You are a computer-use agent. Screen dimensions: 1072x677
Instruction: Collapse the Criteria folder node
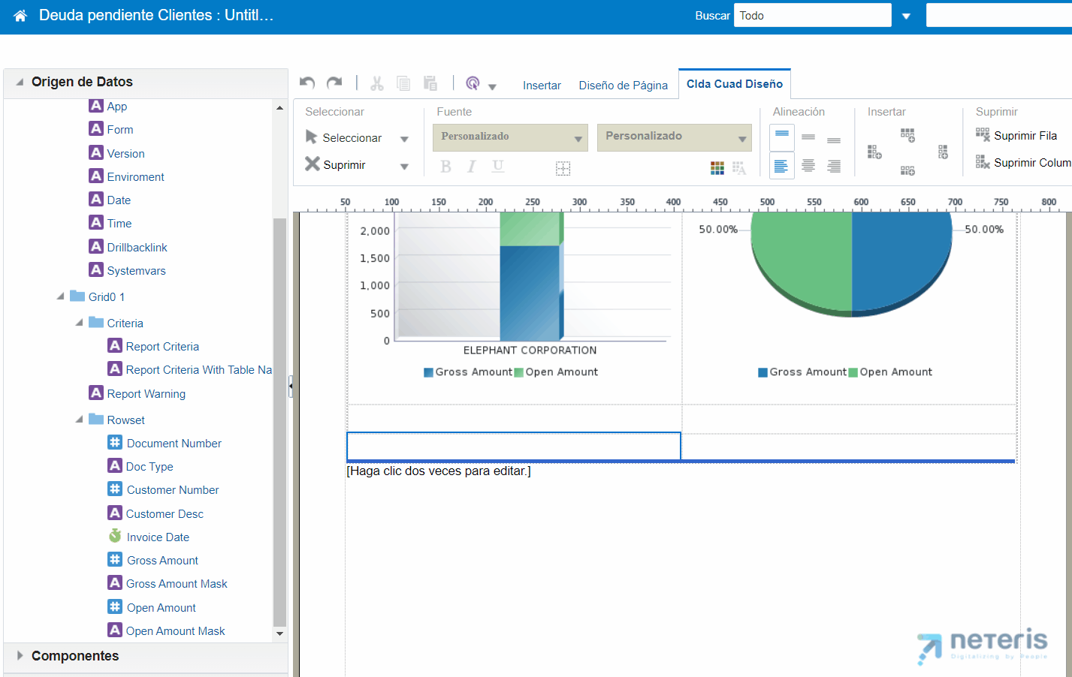[x=80, y=323]
